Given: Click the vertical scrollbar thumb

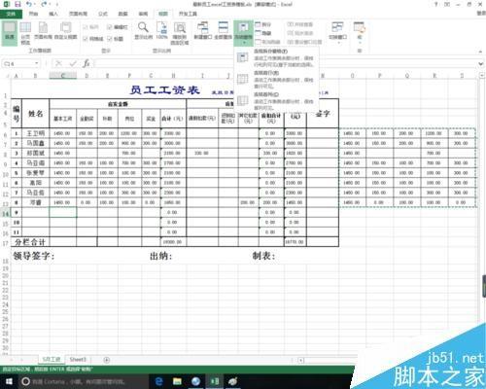Looking at the screenshot, I should click(484, 286).
